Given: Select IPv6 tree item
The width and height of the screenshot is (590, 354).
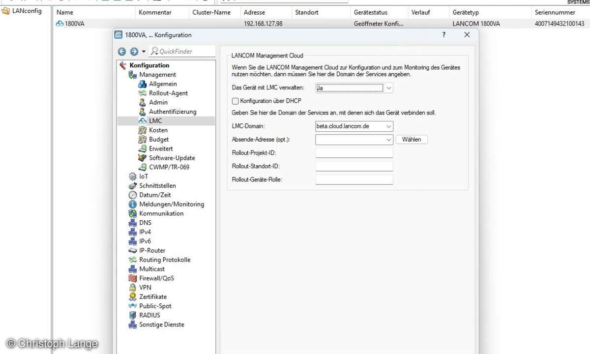Looking at the screenshot, I should click(145, 241).
